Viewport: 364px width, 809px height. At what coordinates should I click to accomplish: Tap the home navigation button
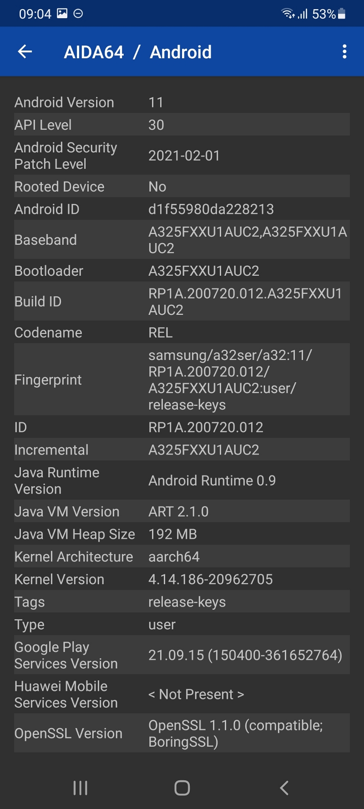pos(182,788)
